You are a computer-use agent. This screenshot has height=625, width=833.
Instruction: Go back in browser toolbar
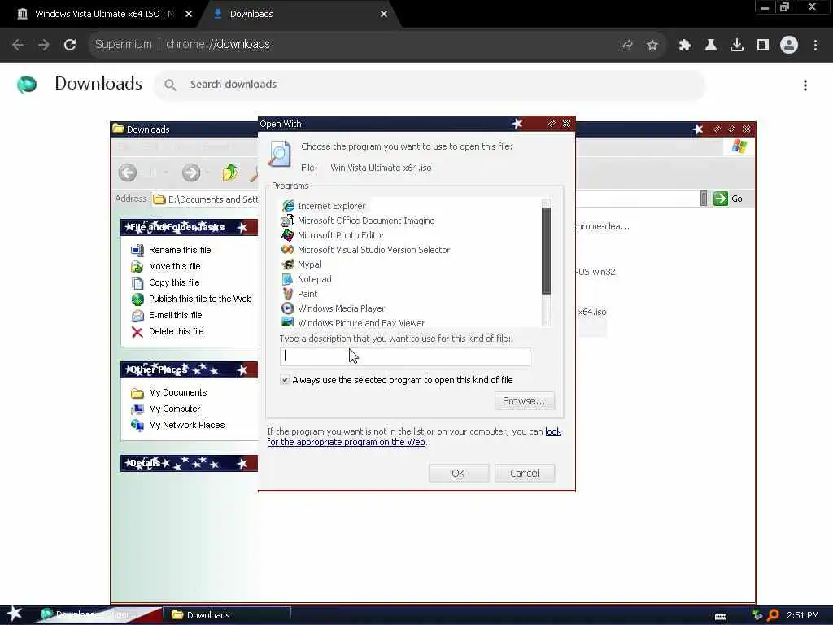pyautogui.click(x=18, y=45)
